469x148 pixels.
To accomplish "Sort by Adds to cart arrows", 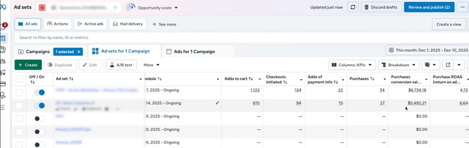I will click(x=251, y=79).
